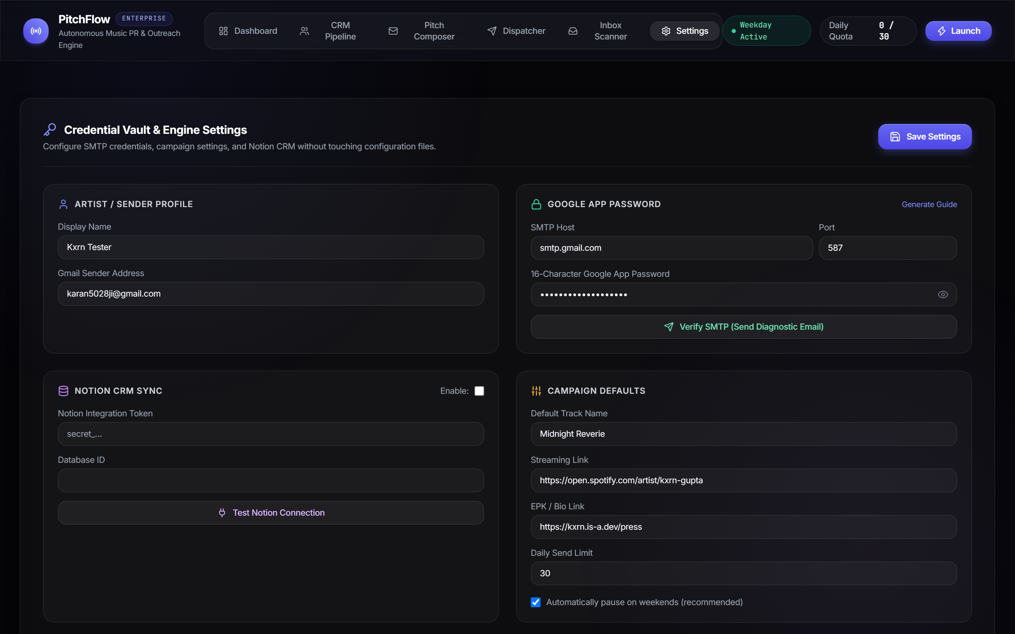
Task: Click the SMTP Host field
Action: [x=671, y=248]
